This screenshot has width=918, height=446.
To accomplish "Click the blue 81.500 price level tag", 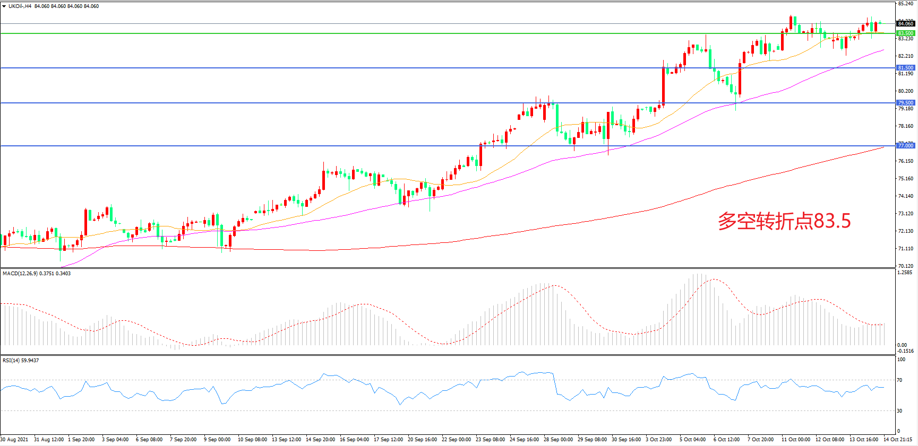I will click(905, 68).
